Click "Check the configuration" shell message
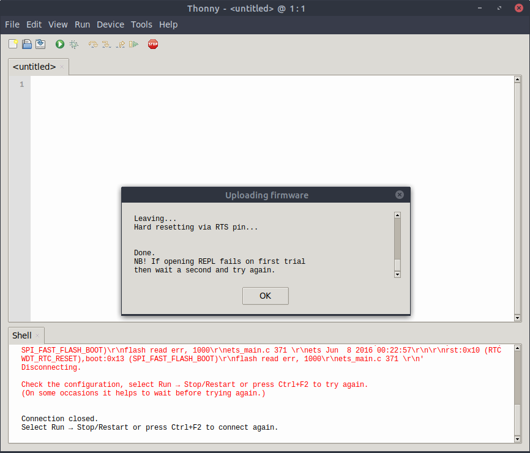 click(195, 384)
